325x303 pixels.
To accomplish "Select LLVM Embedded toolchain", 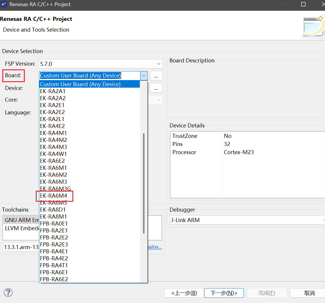I will click(22, 228).
